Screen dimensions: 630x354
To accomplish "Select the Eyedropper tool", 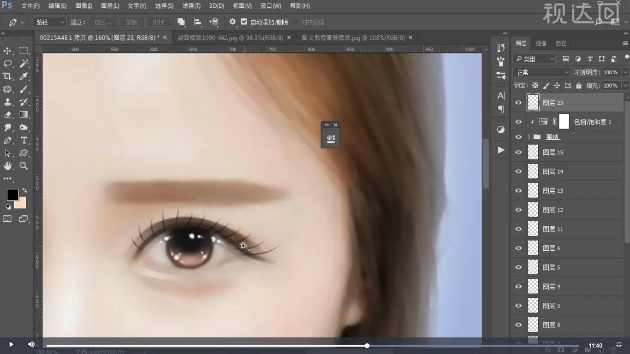I will point(24,76).
